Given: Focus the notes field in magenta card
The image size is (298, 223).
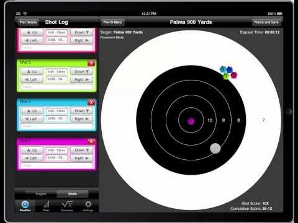Looking at the screenshot, I should 56,165.
